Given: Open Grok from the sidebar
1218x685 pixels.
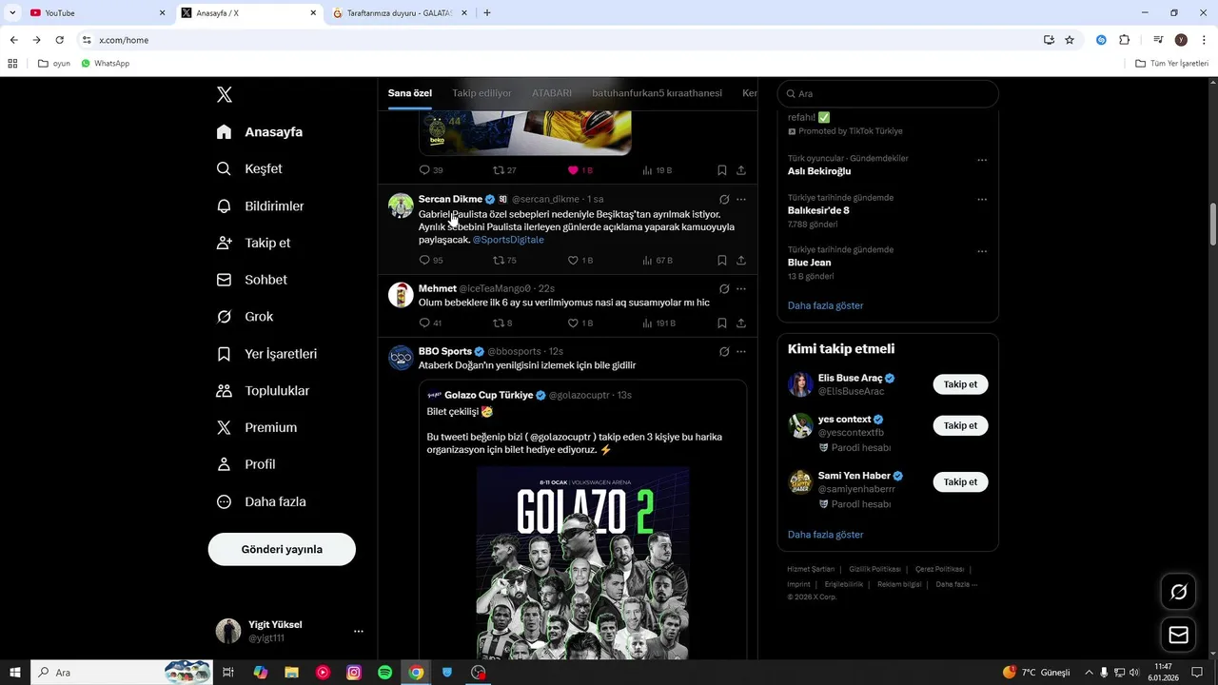Looking at the screenshot, I should pos(246,317).
